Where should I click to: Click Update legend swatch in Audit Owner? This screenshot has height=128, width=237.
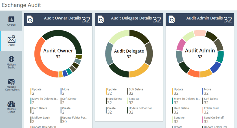pyautogui.click(x=31, y=91)
